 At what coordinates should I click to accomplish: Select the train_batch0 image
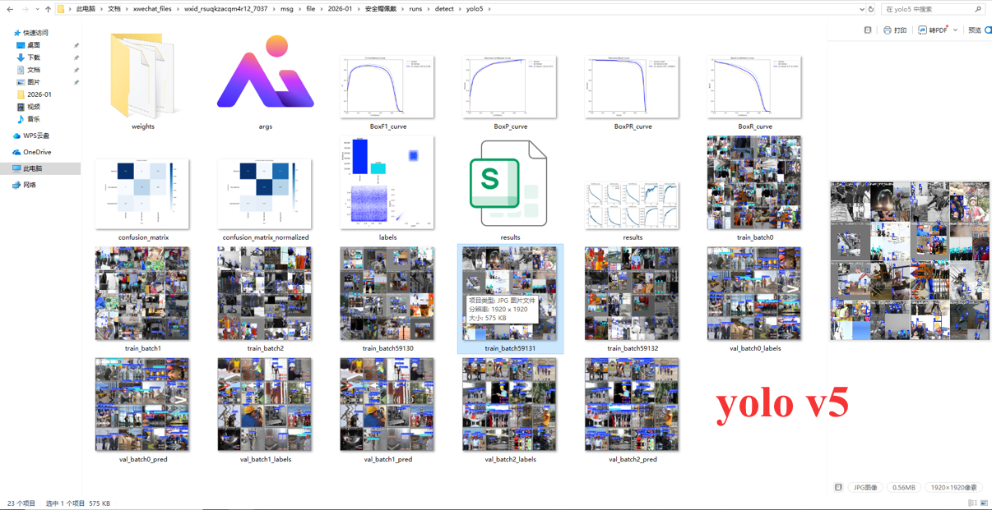pyautogui.click(x=754, y=182)
